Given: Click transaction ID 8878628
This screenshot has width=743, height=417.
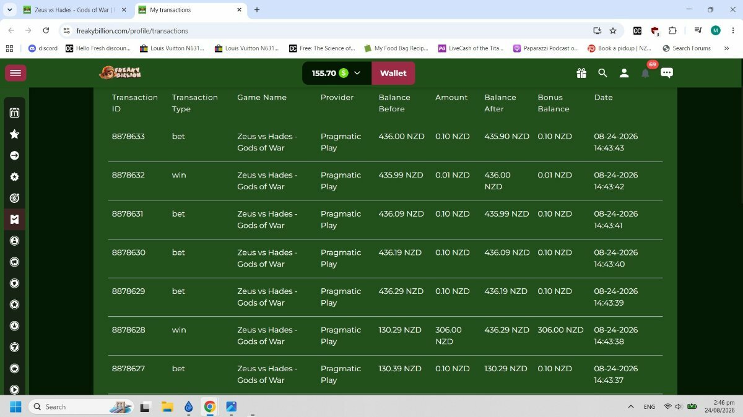Looking at the screenshot, I should 128,330.
